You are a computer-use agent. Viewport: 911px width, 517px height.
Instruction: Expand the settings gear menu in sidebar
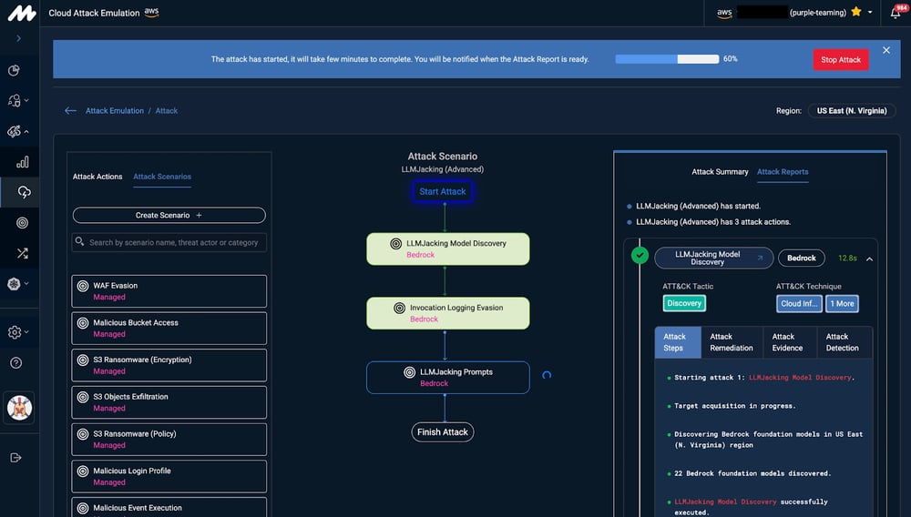click(x=16, y=332)
